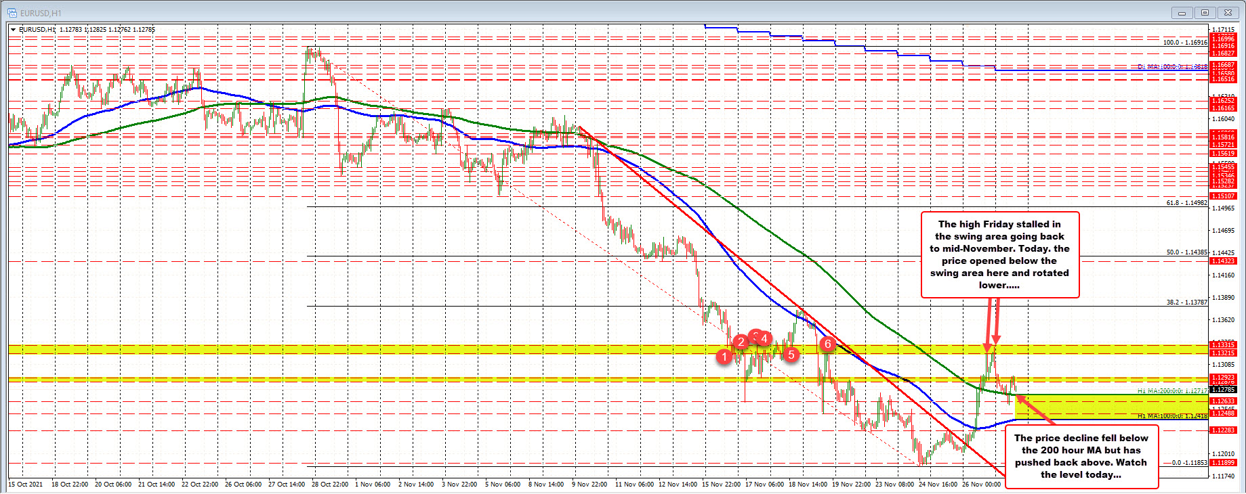Click the 9 Nov 22:00 time label
This screenshot has width=1246, height=494.
pyautogui.click(x=589, y=485)
